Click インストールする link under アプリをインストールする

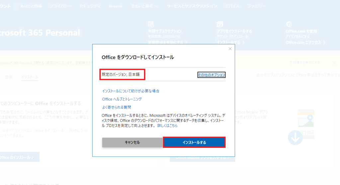[230, 42]
